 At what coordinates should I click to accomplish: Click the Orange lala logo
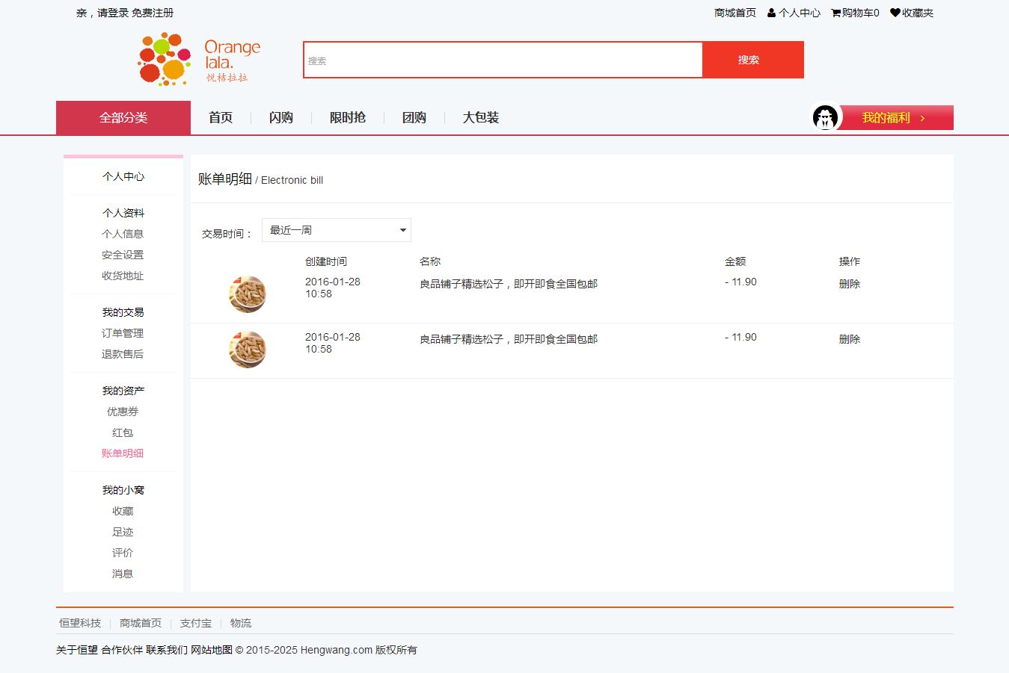point(200,60)
